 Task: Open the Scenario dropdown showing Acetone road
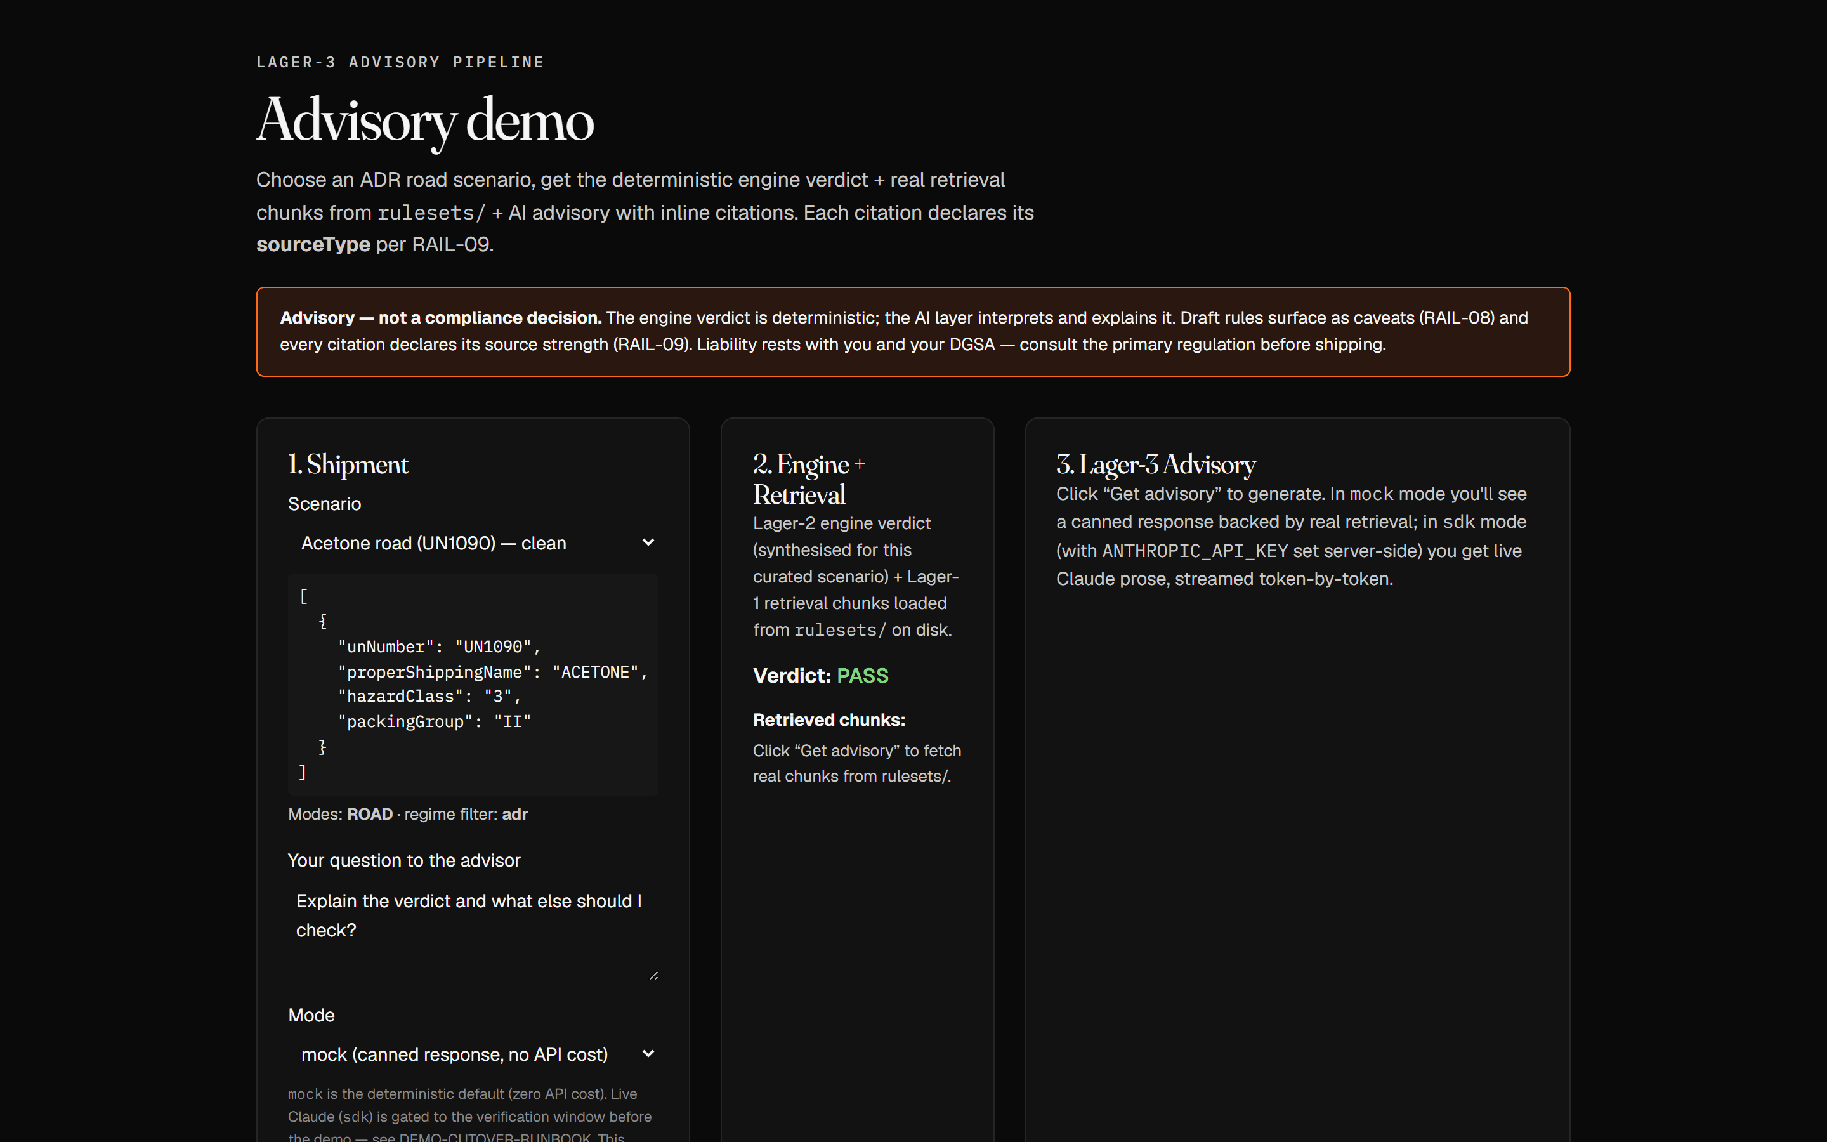tap(473, 543)
